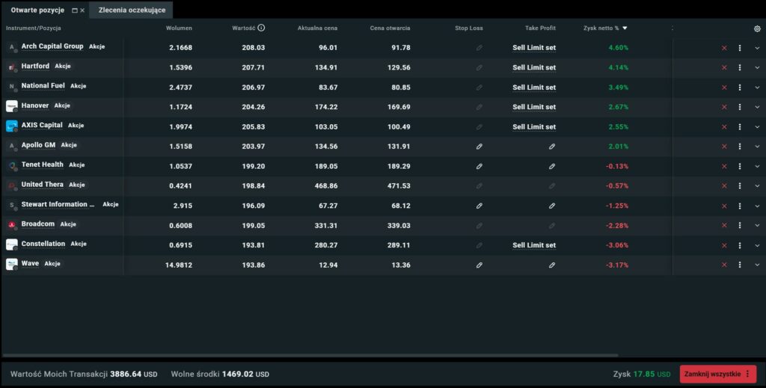Image resolution: width=766 pixels, height=388 pixels.
Task: Close the Broadcom position with red X
Action: [x=724, y=225]
